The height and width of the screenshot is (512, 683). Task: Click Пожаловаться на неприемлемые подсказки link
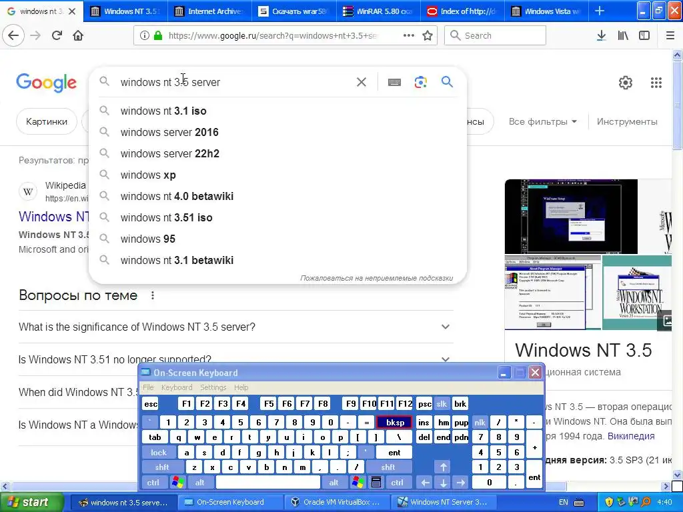click(x=376, y=278)
